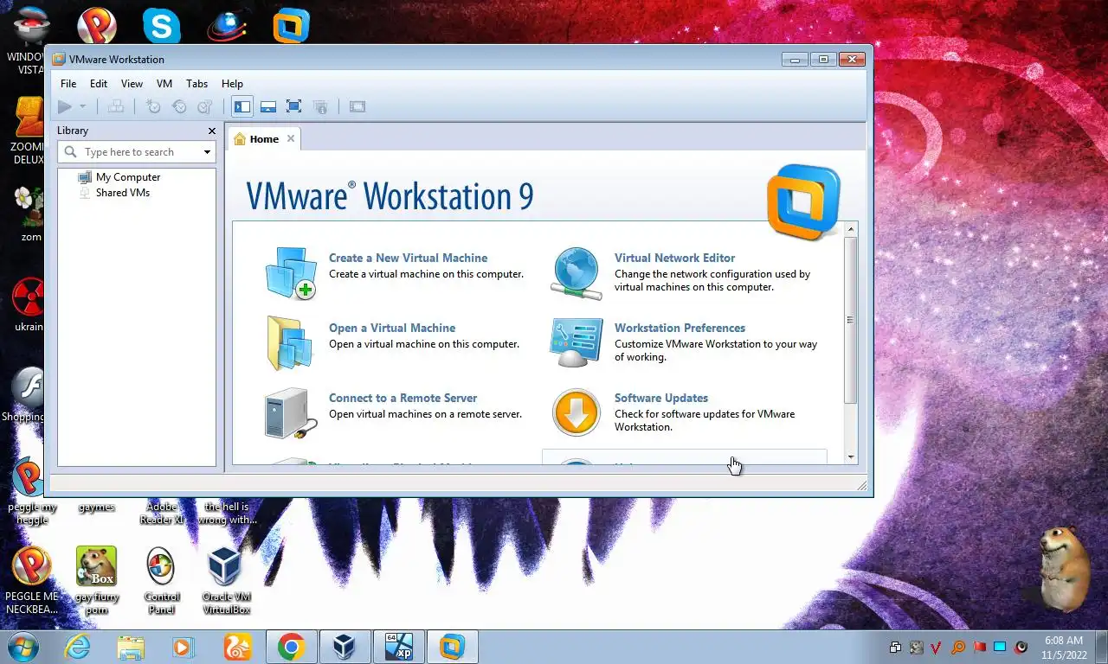This screenshot has height=664, width=1108.
Task: Click Virtual Network Editor link
Action: pyautogui.click(x=674, y=258)
